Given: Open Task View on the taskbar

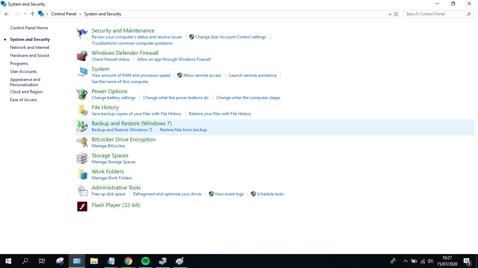Looking at the screenshot, I should coord(42,261).
